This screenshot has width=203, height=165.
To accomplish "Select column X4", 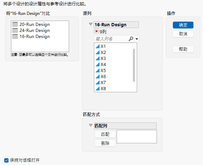I will point(103,65).
